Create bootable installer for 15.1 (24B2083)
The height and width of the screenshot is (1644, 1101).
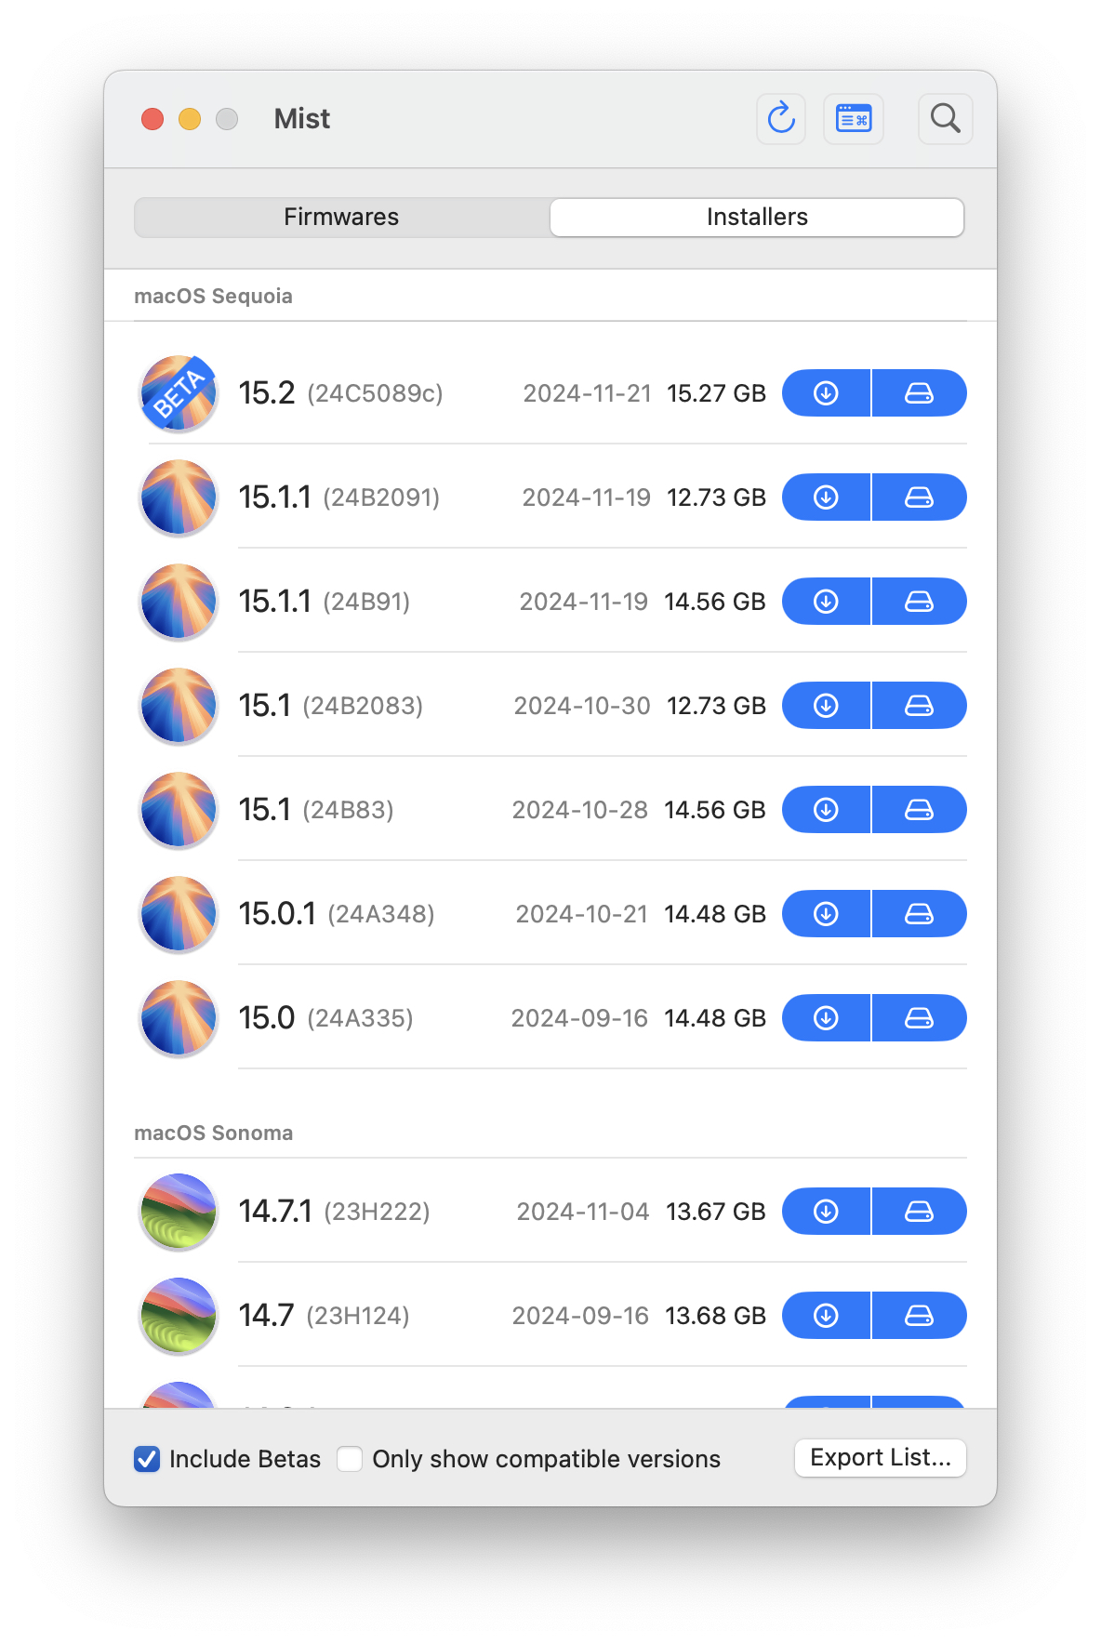[x=919, y=706]
